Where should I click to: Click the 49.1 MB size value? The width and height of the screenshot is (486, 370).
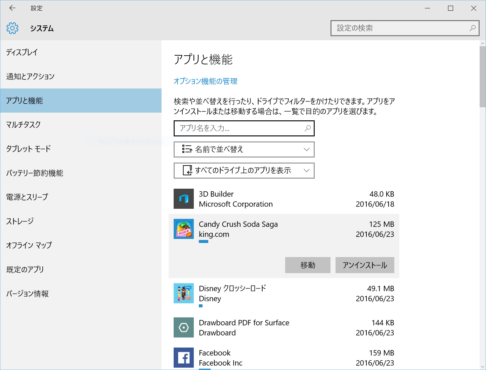(x=381, y=289)
